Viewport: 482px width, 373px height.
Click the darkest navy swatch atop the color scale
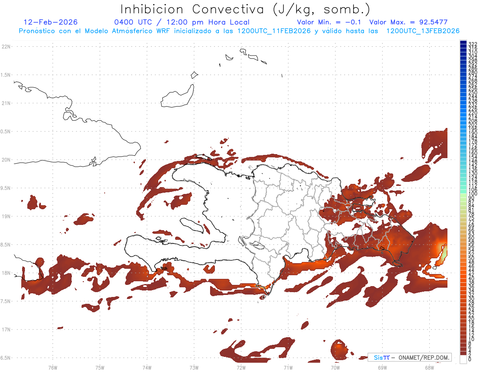pyautogui.click(x=463, y=43)
